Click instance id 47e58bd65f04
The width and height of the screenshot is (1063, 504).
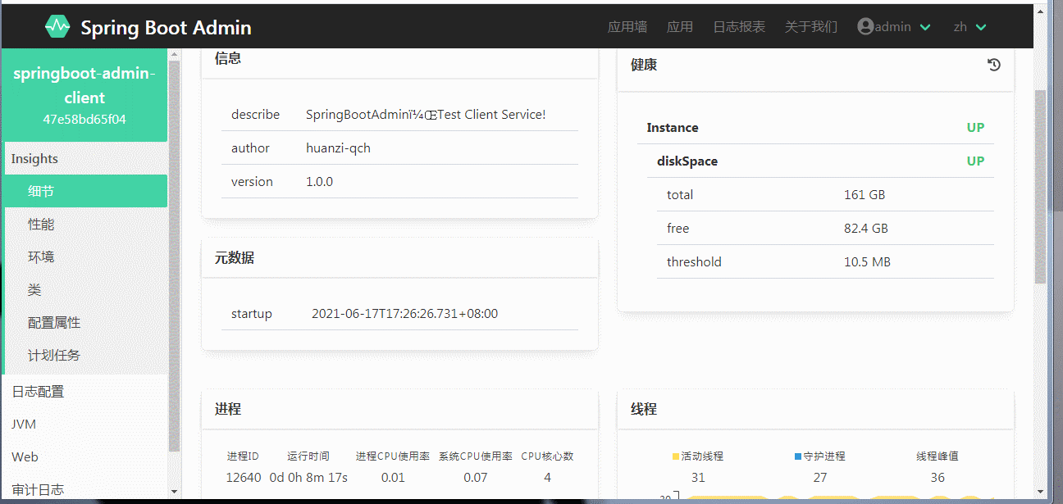pos(84,119)
